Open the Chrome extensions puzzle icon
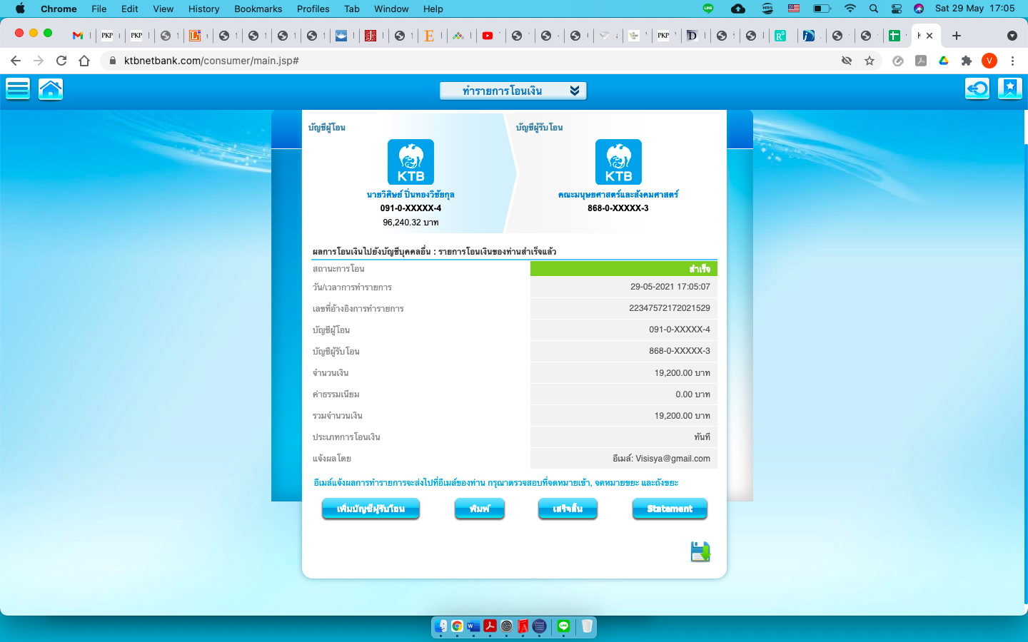This screenshot has height=642, width=1028. tap(967, 61)
